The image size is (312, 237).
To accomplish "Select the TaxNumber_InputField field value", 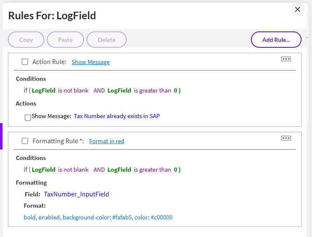I will pos(77,194).
